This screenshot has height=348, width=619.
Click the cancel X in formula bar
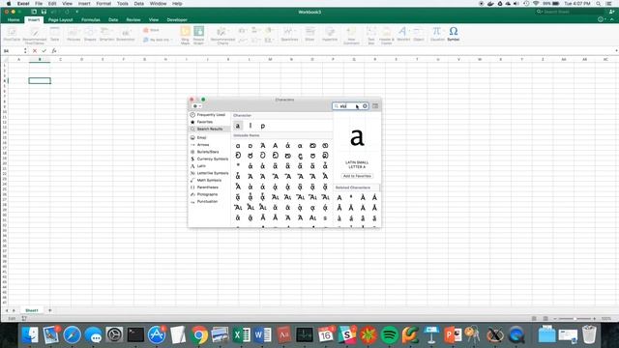click(x=35, y=51)
